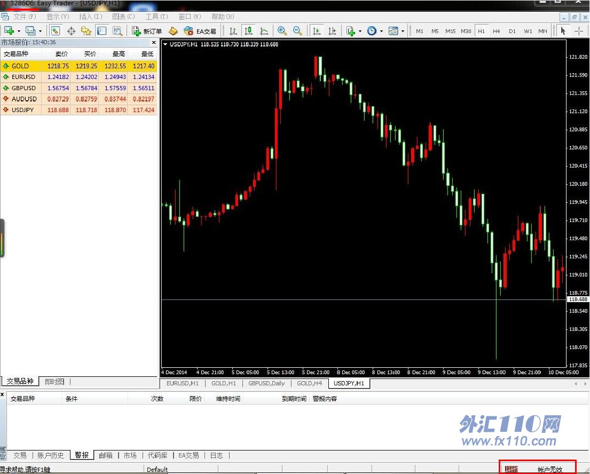The image size is (590, 474).
Task: Select the crosshair cursor tool
Action: pos(71,31)
